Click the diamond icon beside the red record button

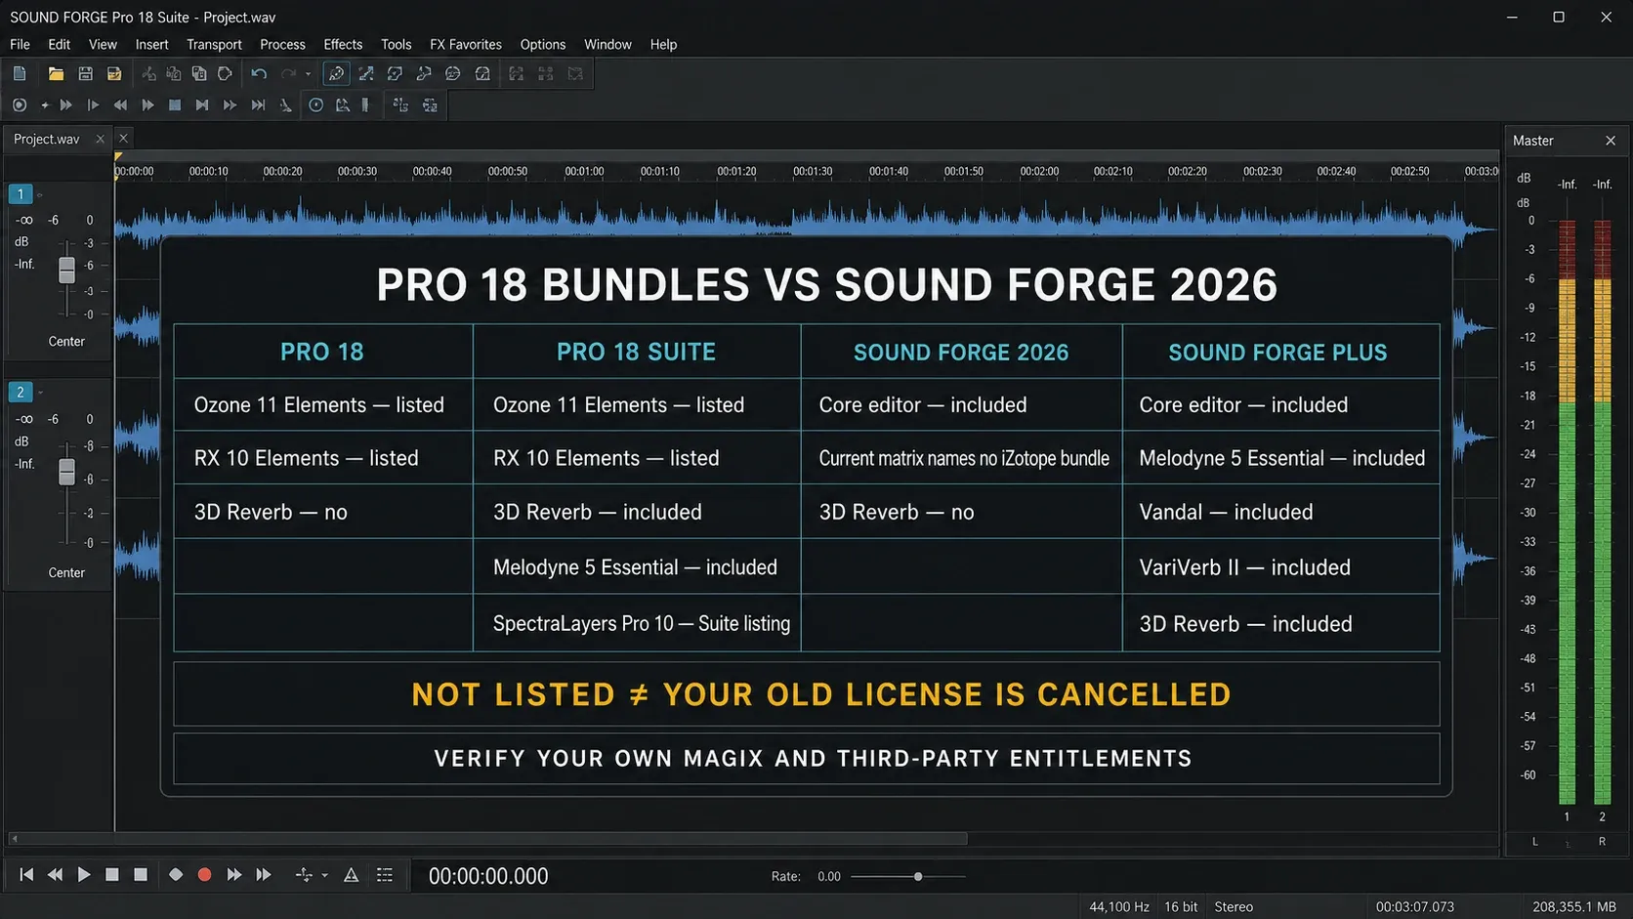pos(176,875)
